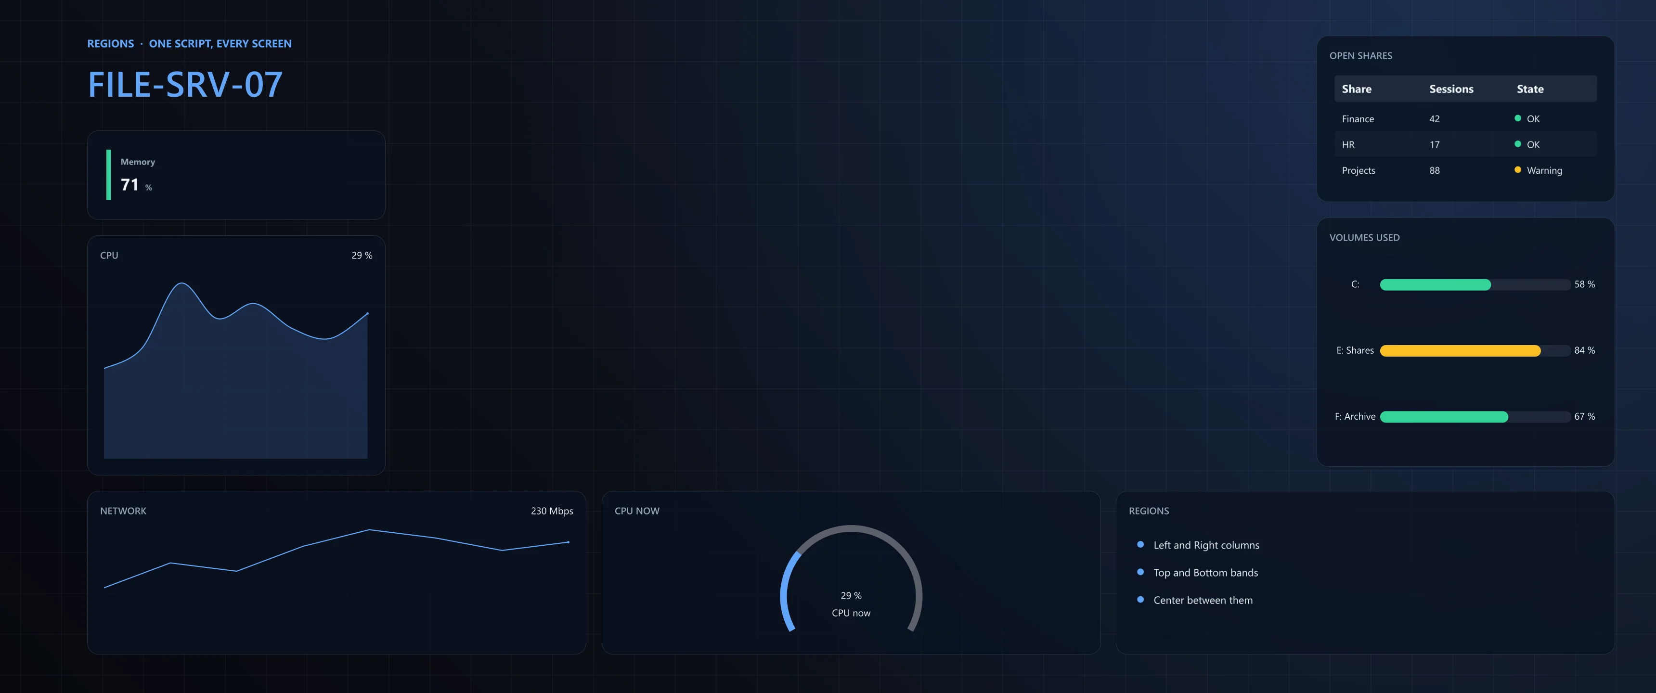Click the 230 Mbps network value
Viewport: 1656px width, 693px height.
pos(552,511)
